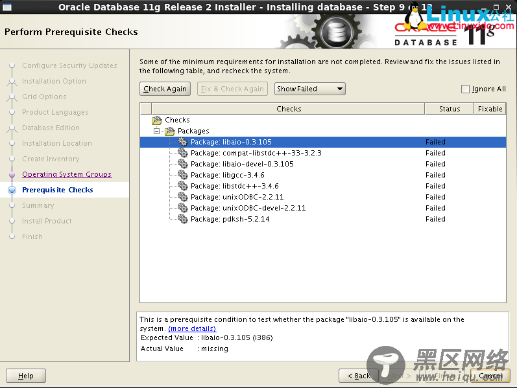The height and width of the screenshot is (388, 517).
Task: Select row Package: libstdc++-3.4.6
Action: coord(323,186)
